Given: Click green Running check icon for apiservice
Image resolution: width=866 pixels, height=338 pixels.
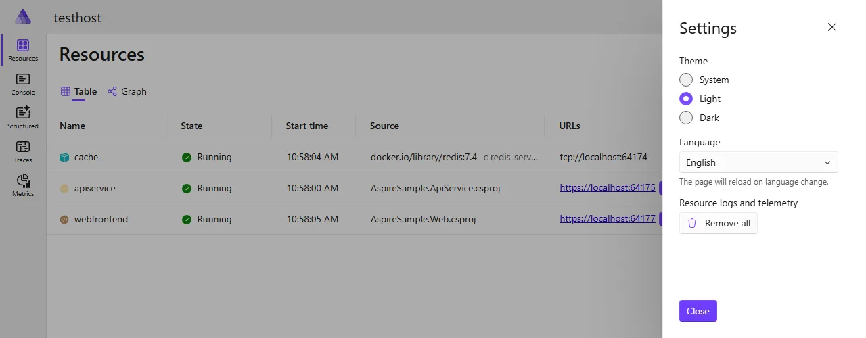Looking at the screenshot, I should click(187, 189).
